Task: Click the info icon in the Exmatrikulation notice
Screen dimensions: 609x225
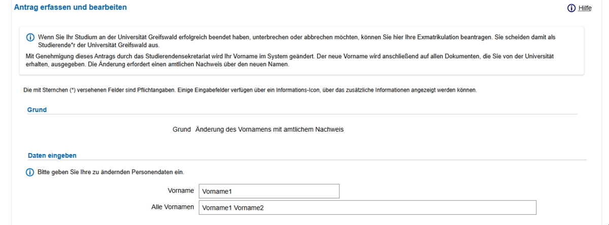Action: tap(30, 37)
